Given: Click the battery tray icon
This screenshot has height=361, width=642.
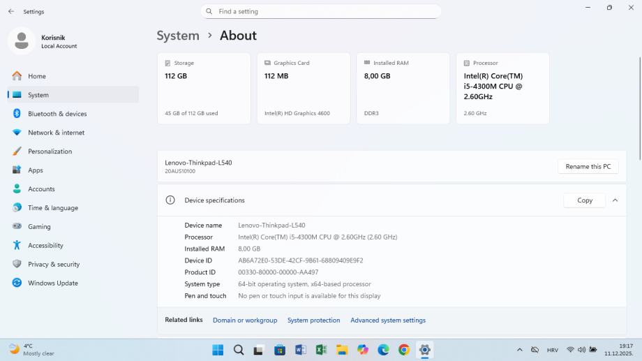Looking at the screenshot, I should click(593, 350).
